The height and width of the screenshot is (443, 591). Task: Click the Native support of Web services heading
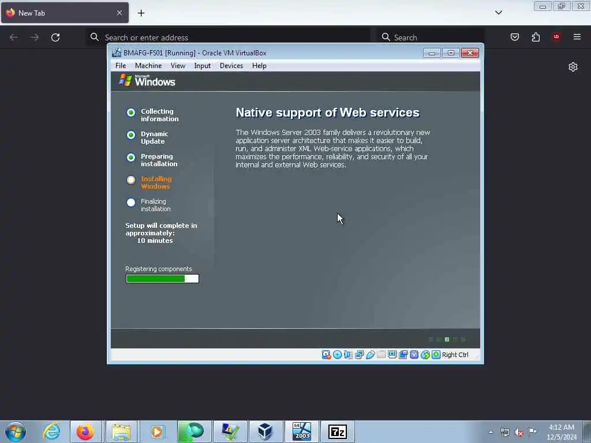pyautogui.click(x=328, y=112)
